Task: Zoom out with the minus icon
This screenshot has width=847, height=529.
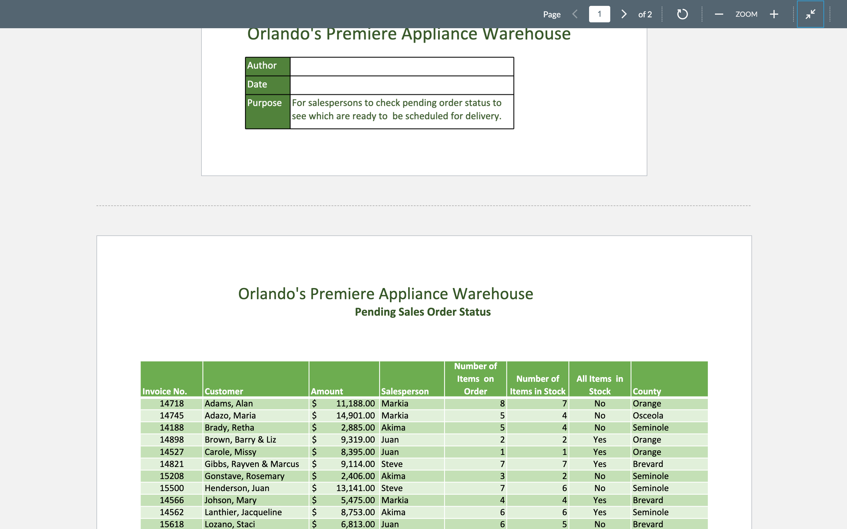Action: tap(719, 14)
